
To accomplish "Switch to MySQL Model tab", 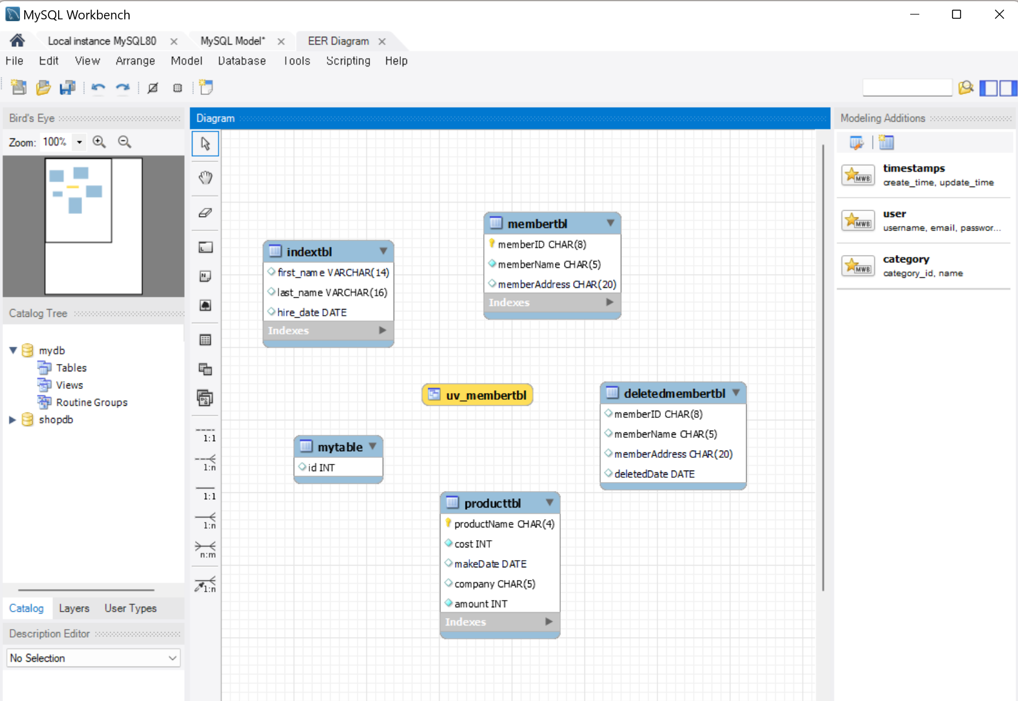I will pos(233,41).
